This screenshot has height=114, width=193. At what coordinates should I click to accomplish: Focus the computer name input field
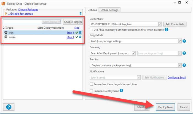coord(22,22)
